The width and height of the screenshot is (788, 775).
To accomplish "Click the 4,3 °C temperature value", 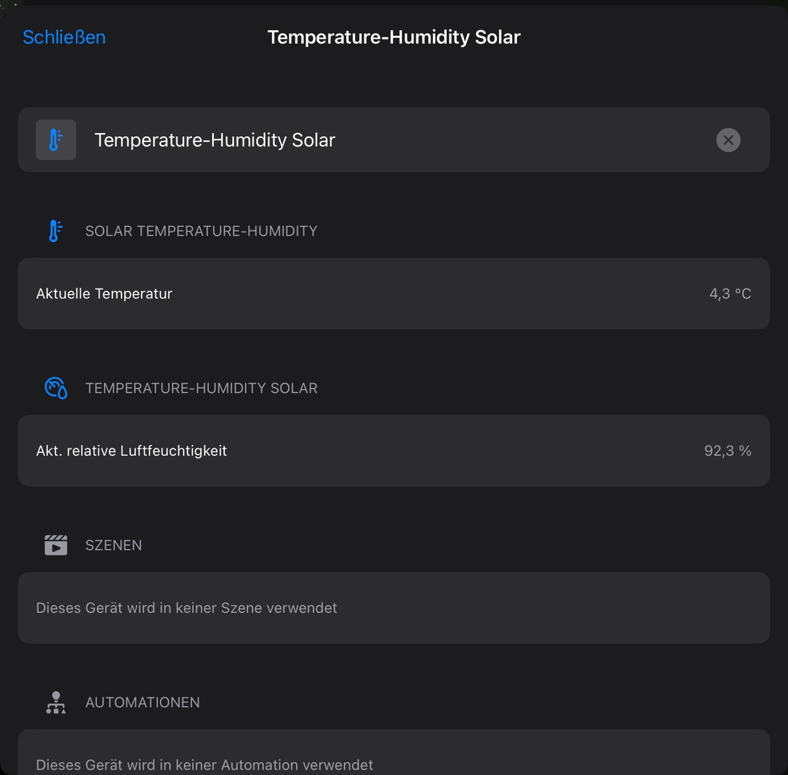I will [730, 294].
